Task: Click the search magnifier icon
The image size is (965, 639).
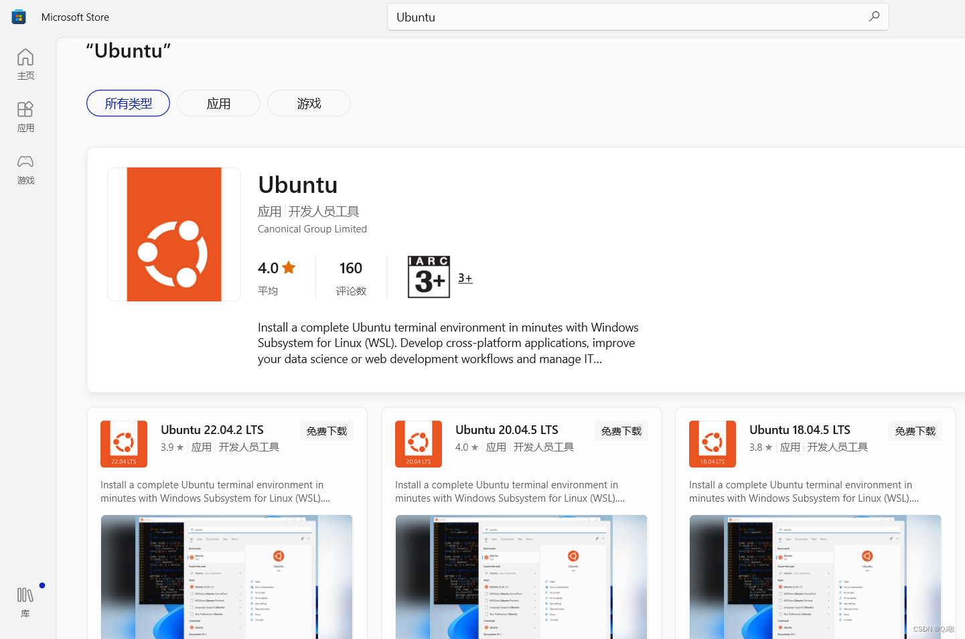Action: click(874, 17)
